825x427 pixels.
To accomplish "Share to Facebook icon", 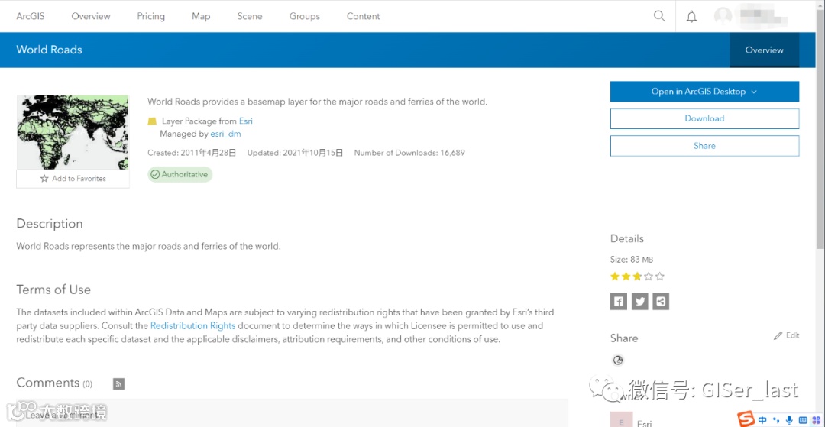I will 619,301.
